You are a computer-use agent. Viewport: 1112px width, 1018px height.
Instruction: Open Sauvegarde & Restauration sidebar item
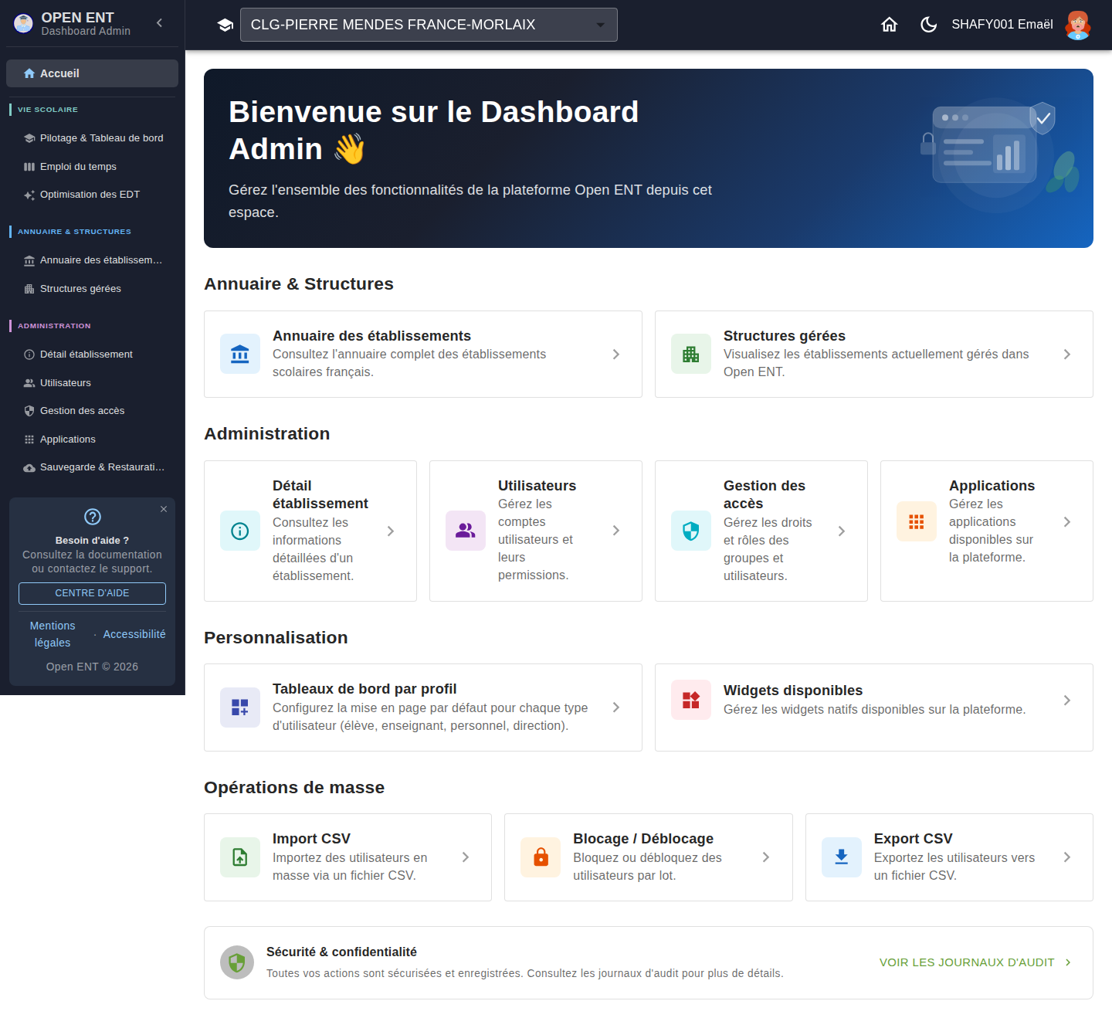(x=92, y=467)
